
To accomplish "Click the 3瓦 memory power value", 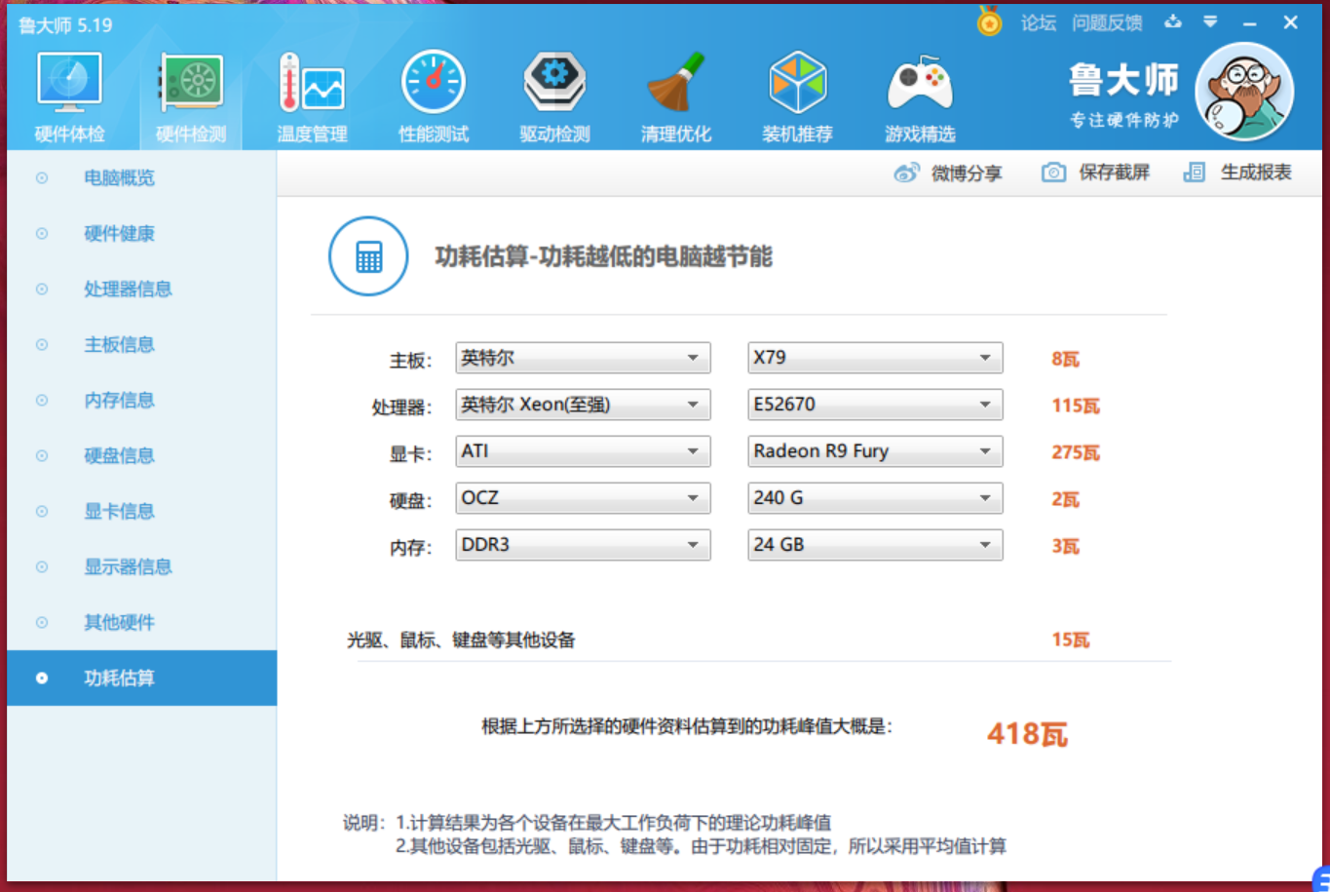I will pyautogui.click(x=1065, y=546).
